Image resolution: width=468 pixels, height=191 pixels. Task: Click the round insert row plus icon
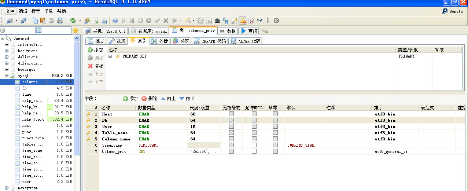[x=140, y=21]
